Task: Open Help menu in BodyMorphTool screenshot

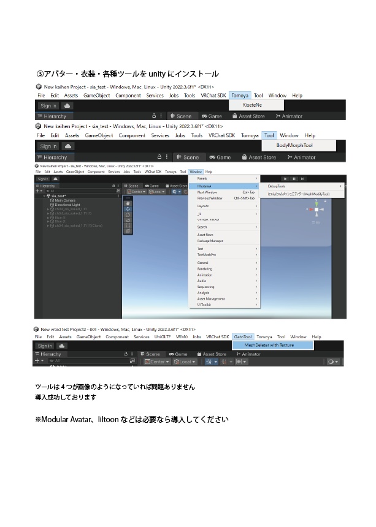Action: (310, 135)
